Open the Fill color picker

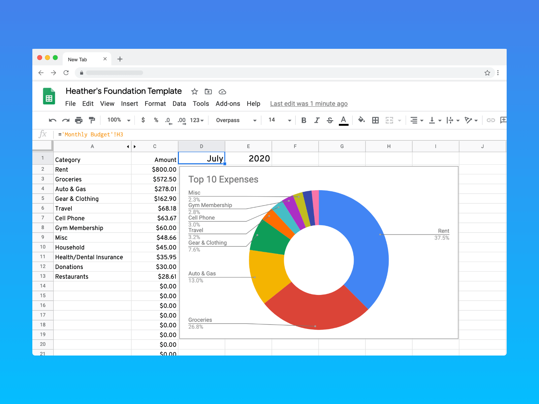361,120
